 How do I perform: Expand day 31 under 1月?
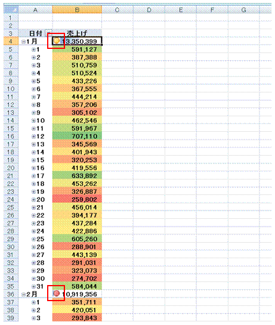click(x=33, y=286)
